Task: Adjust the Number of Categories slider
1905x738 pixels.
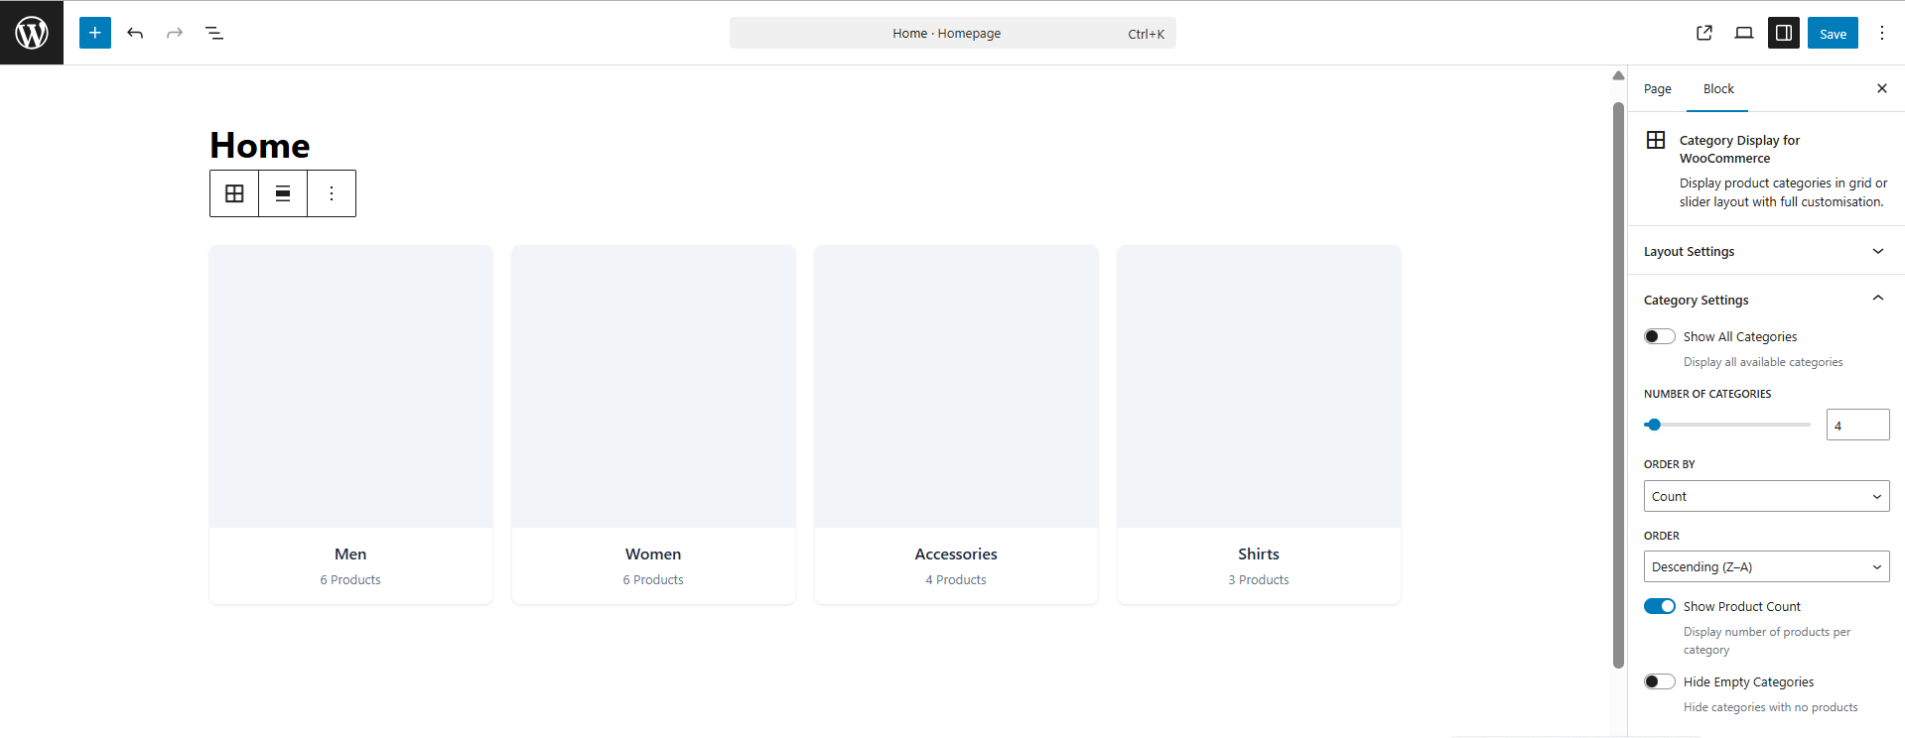Action: (x=1727, y=425)
